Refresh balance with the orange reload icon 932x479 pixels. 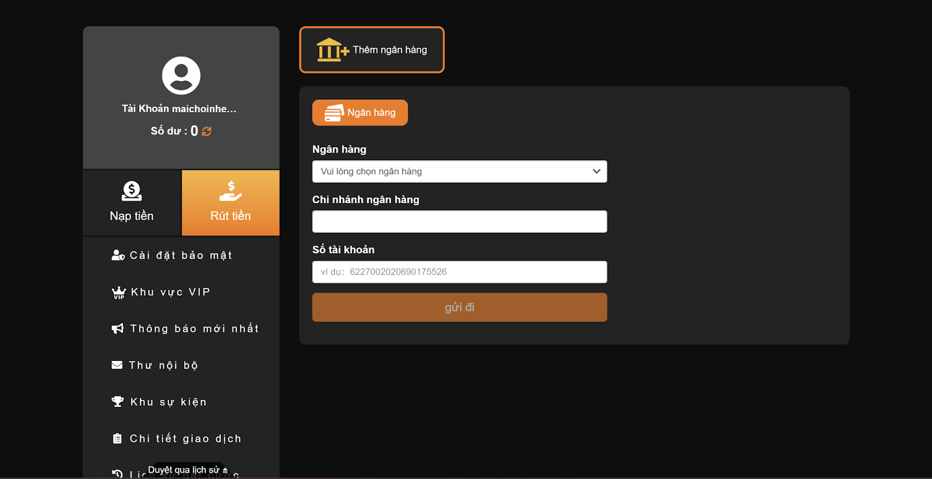[207, 132]
